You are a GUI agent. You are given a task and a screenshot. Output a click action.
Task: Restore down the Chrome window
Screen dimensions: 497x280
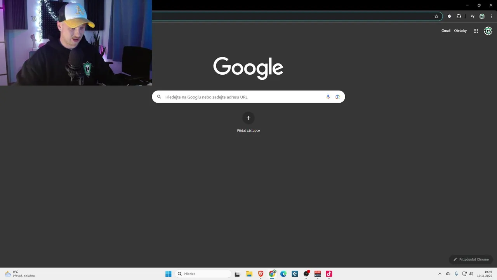(479, 5)
